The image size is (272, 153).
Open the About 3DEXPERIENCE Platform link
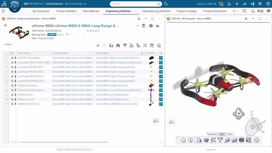click(75, 150)
